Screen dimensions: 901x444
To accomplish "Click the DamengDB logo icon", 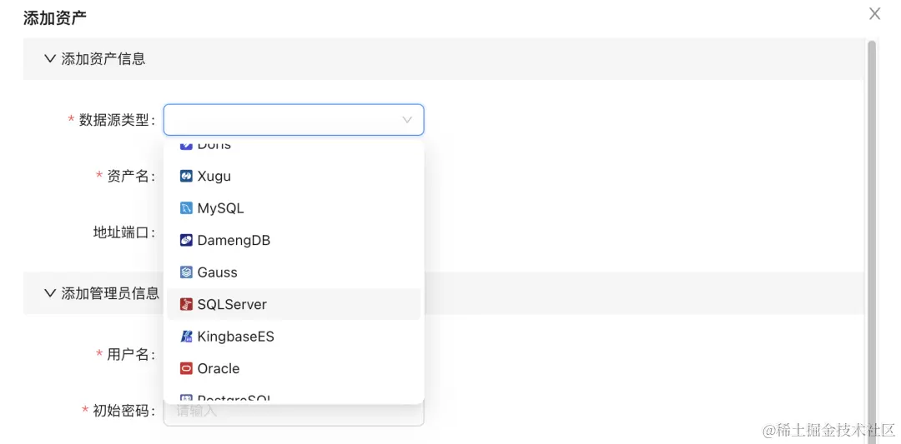I will tap(187, 241).
